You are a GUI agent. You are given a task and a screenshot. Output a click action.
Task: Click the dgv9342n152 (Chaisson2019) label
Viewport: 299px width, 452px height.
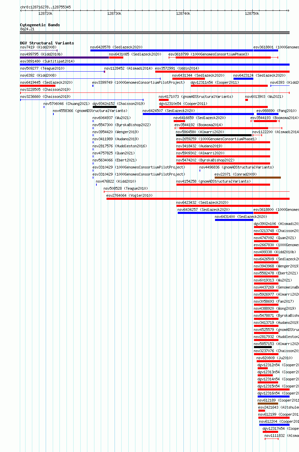[x=119, y=104]
